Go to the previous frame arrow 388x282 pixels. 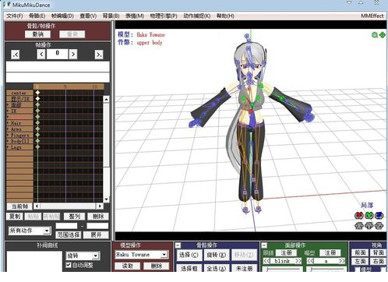tap(41, 55)
